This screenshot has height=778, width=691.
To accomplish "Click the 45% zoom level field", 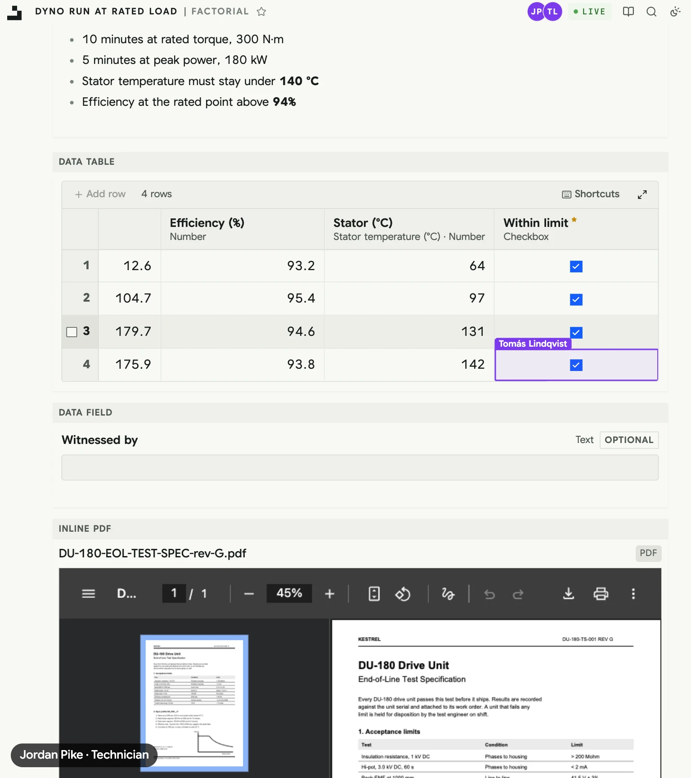I will (289, 593).
